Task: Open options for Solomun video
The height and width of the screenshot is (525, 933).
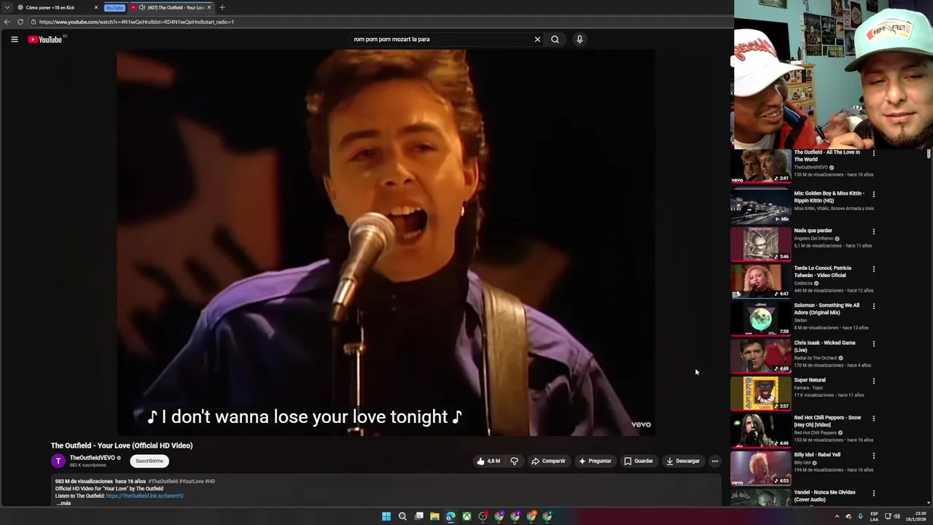Action: point(873,306)
